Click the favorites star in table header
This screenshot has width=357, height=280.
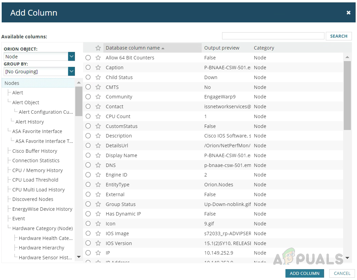[98, 48]
